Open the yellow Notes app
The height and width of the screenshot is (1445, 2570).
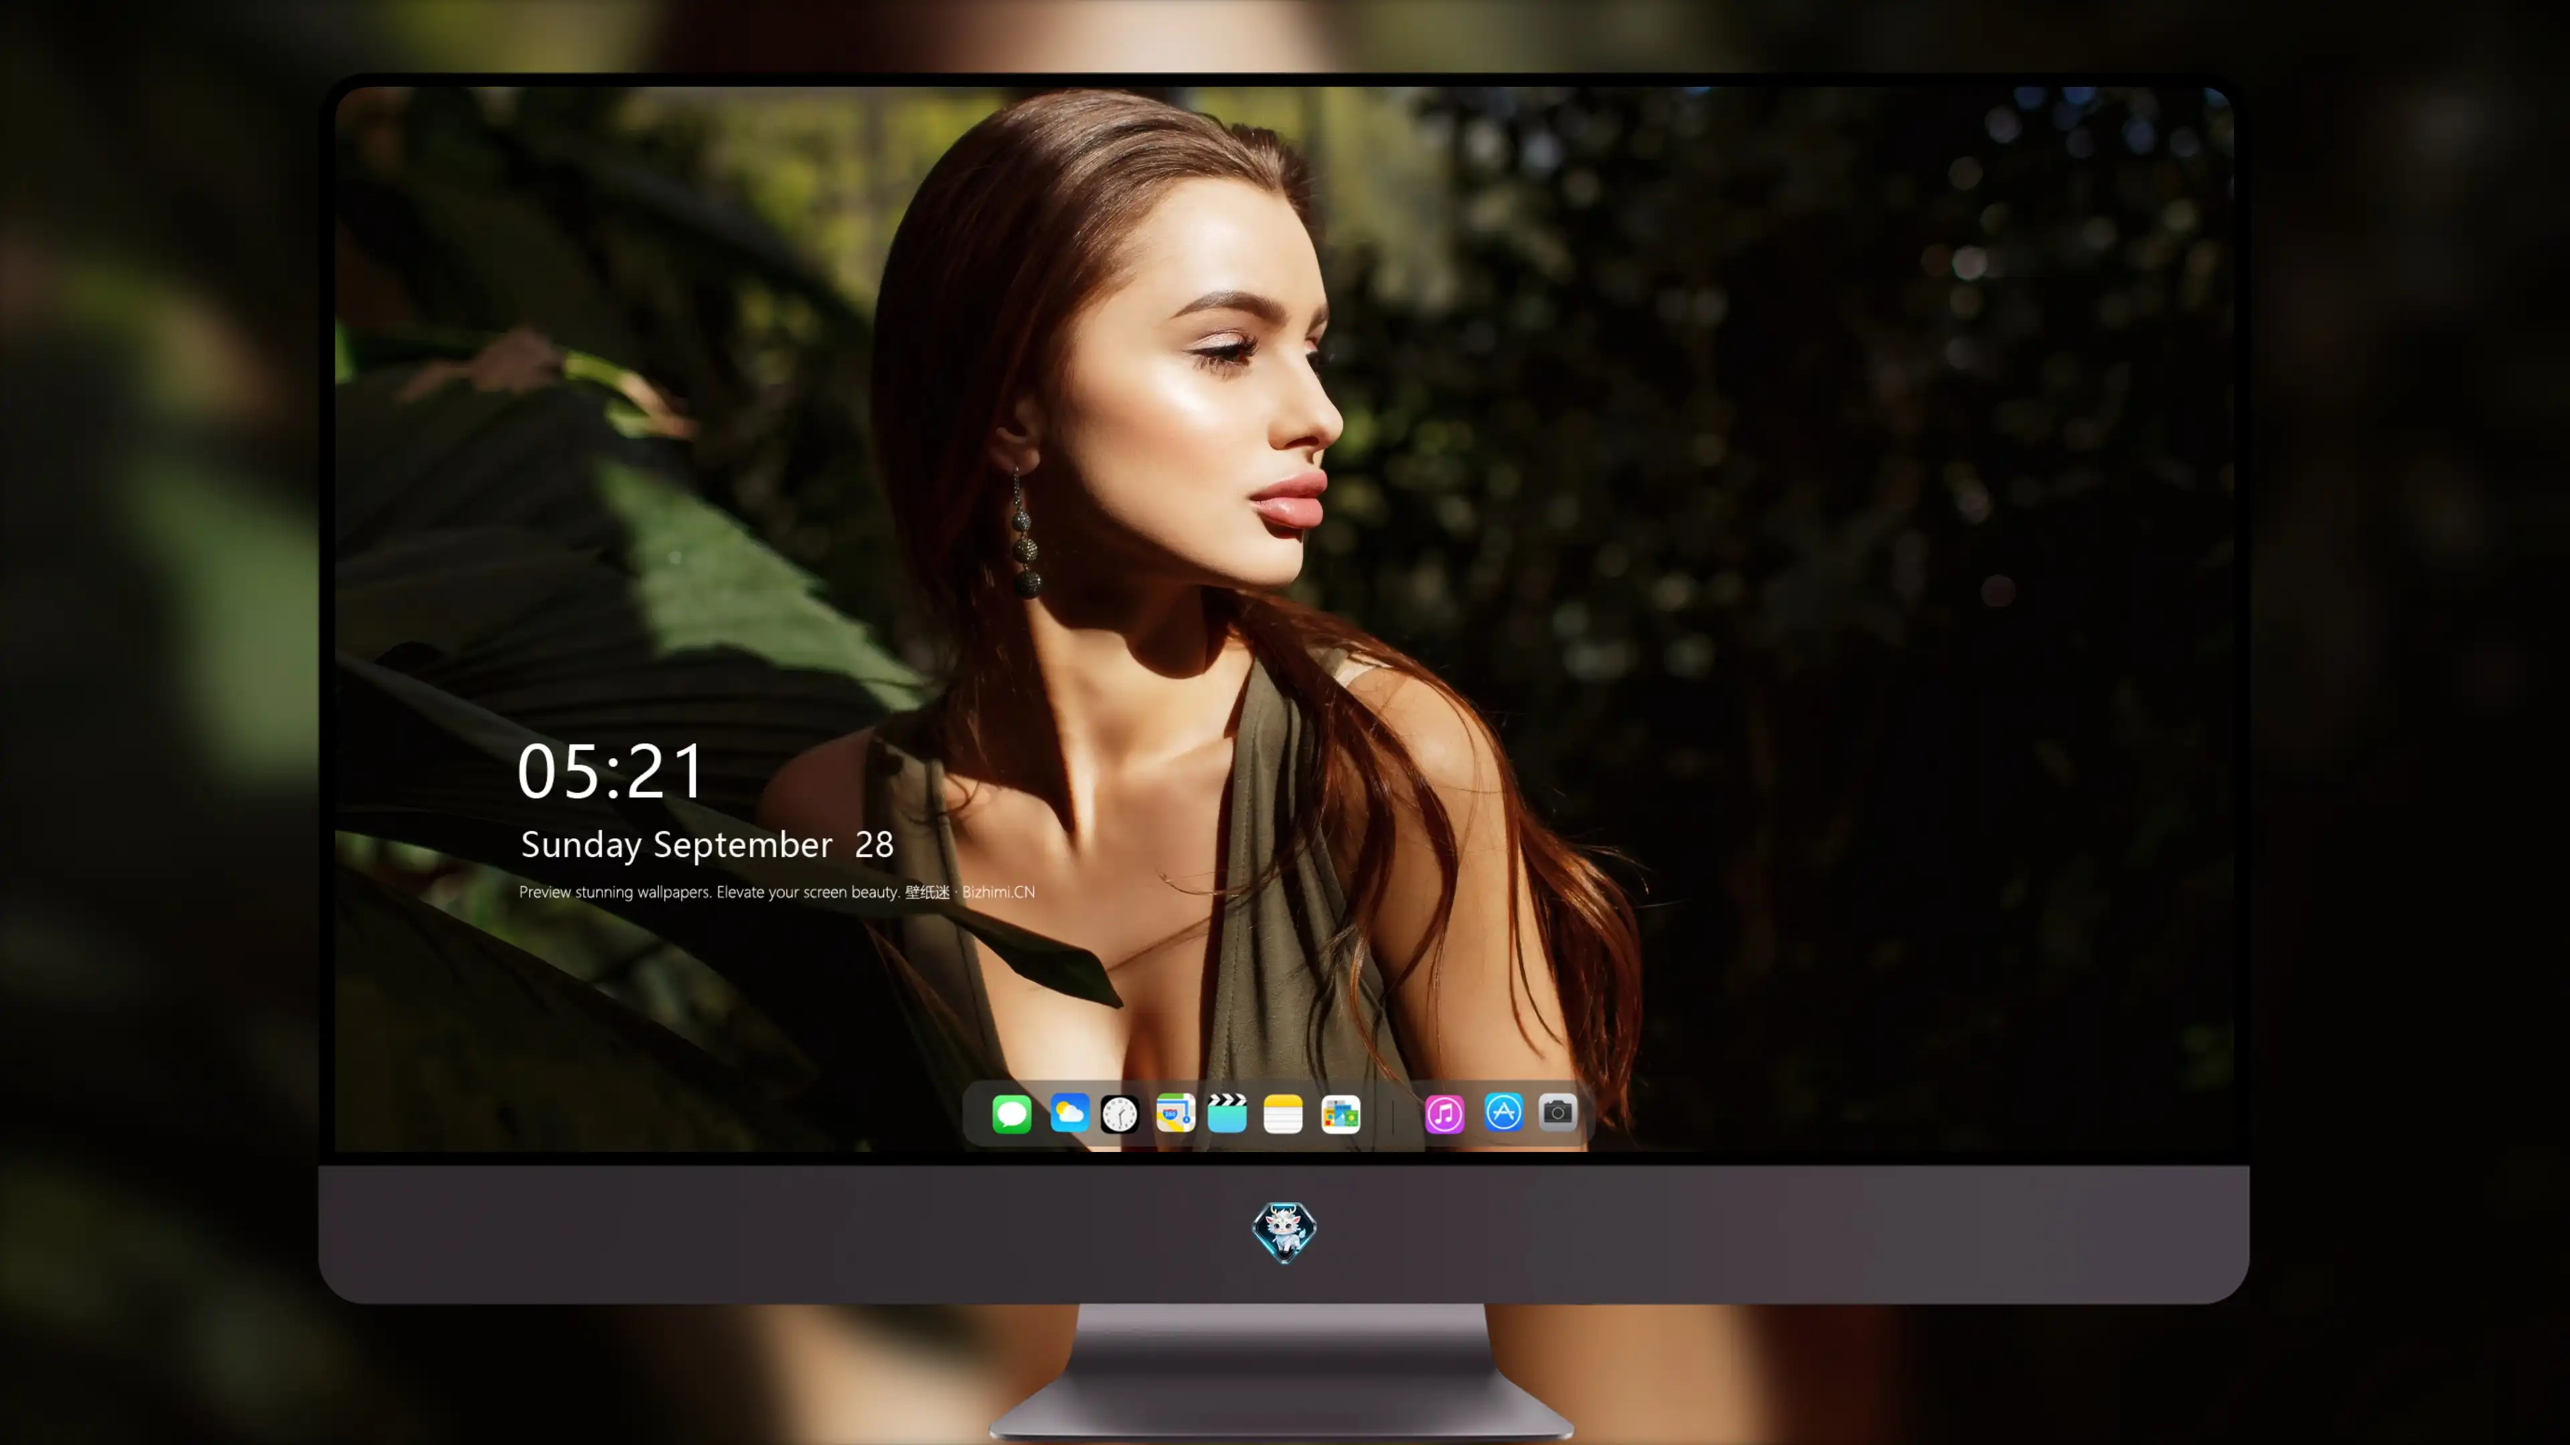[1283, 1113]
